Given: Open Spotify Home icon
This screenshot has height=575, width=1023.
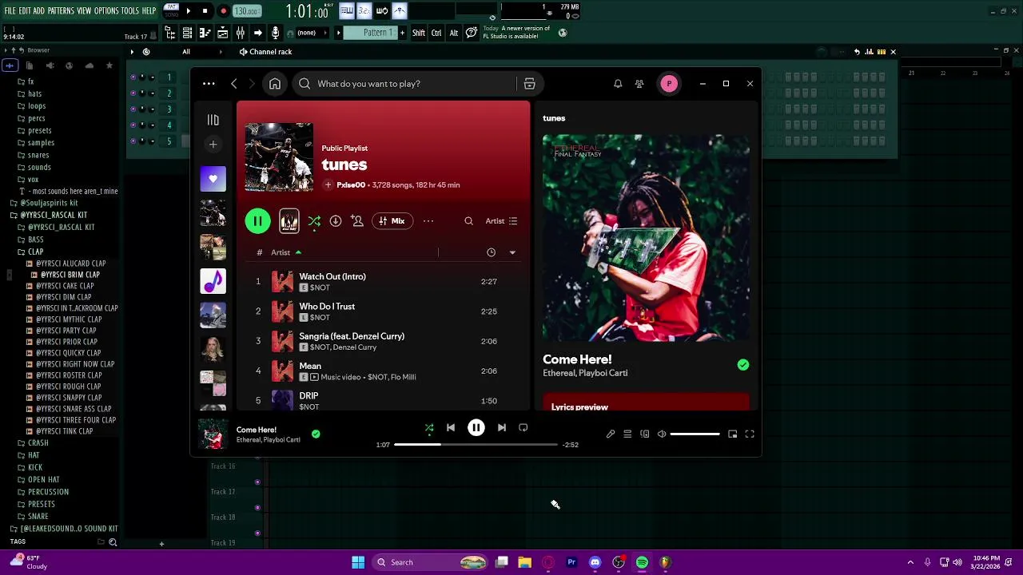Looking at the screenshot, I should click(275, 84).
